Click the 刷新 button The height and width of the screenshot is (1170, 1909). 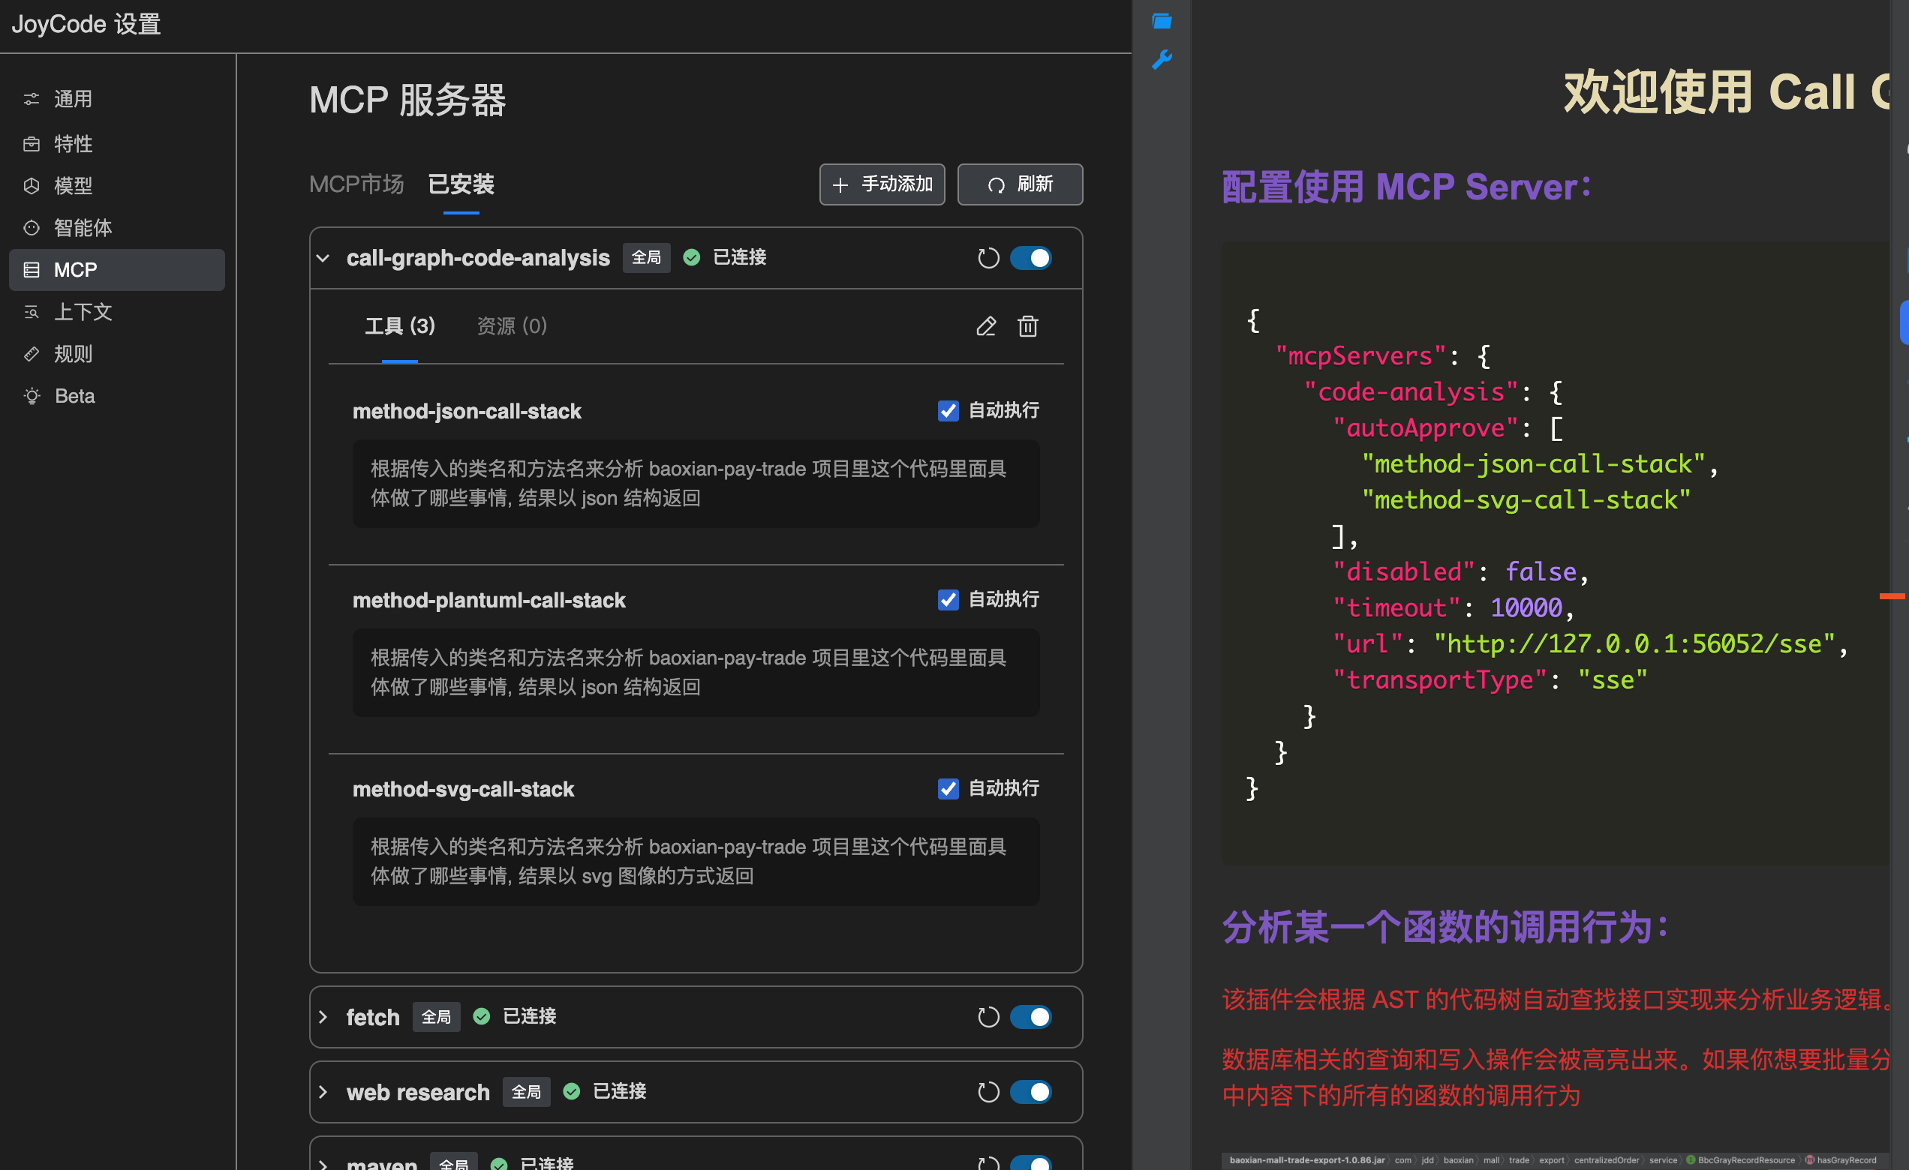pos(1020,184)
